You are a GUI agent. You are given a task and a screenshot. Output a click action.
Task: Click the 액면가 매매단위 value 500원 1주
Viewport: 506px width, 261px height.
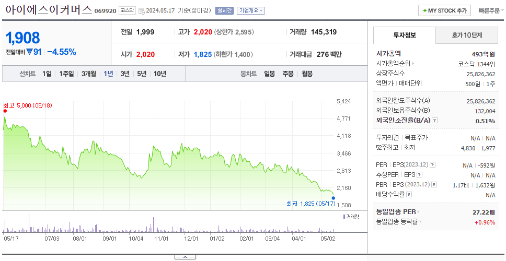[481, 84]
